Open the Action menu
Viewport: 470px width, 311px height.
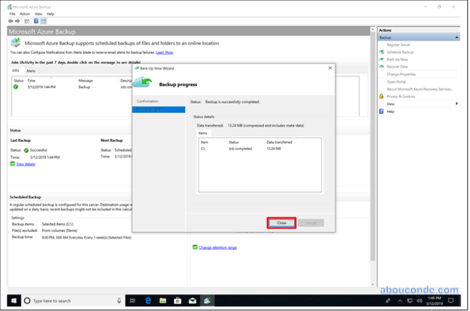24,13
